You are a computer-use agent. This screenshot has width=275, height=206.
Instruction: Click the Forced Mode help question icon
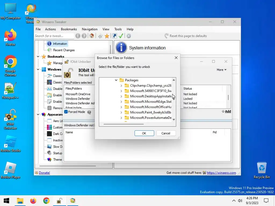[x=89, y=112]
